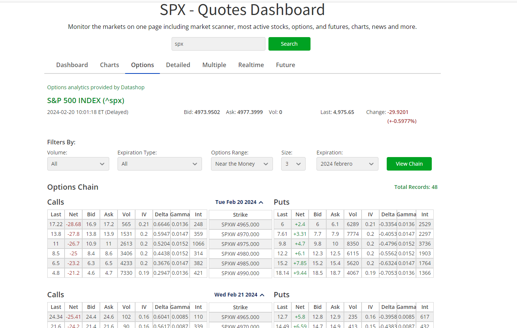The image size is (517, 328).
Task: Click calls Net value -28.68
Action: [x=74, y=224]
